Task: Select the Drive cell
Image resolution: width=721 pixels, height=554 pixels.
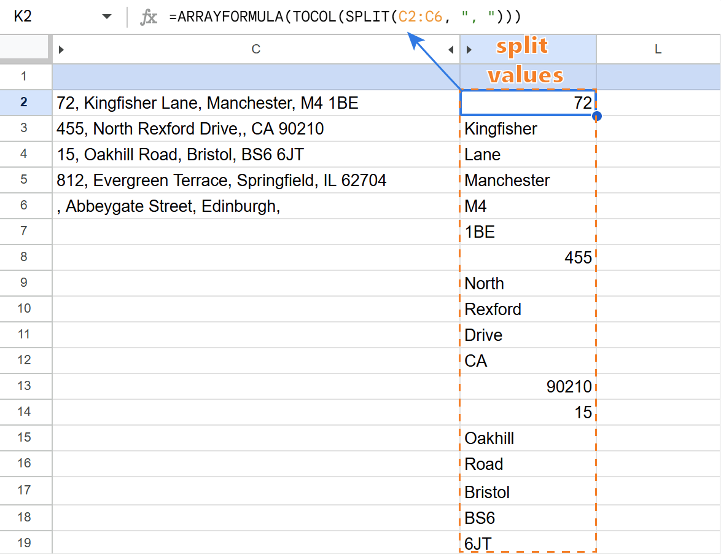Action: pyautogui.click(x=528, y=334)
